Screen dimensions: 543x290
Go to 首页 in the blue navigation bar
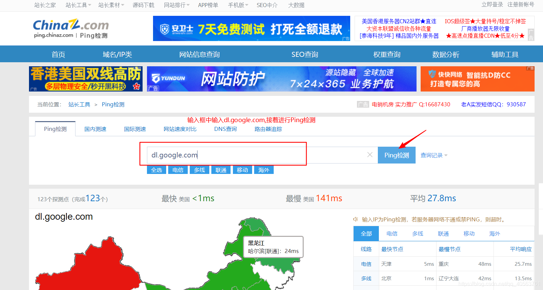[58, 54]
